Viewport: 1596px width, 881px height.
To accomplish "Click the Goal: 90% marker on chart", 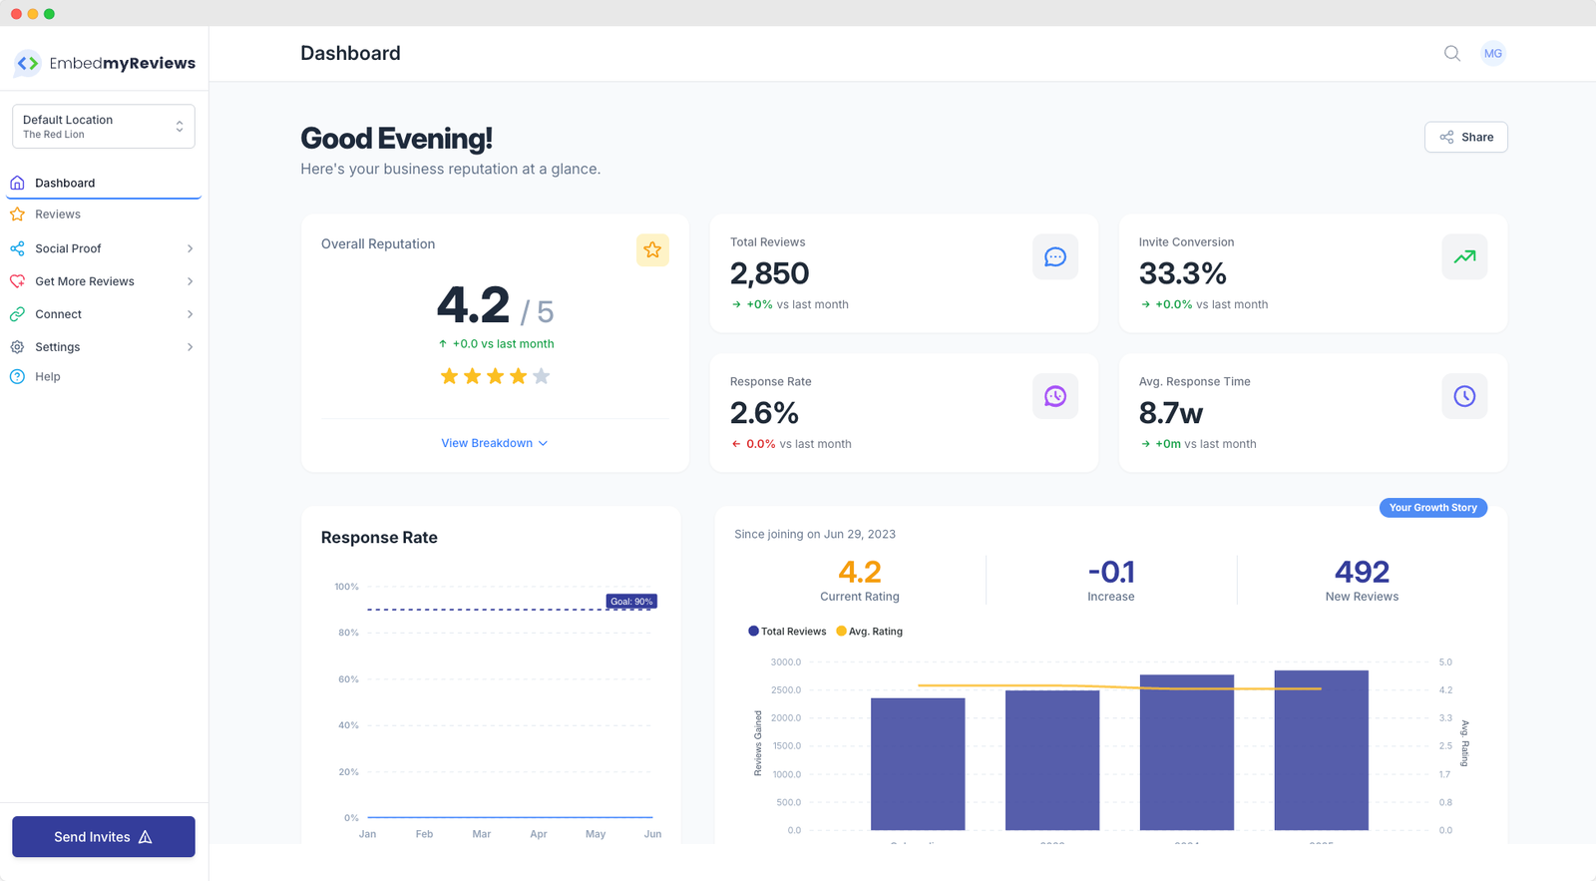I will pyautogui.click(x=631, y=602).
